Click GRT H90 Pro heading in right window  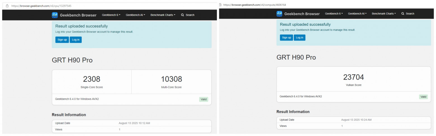pos(296,58)
